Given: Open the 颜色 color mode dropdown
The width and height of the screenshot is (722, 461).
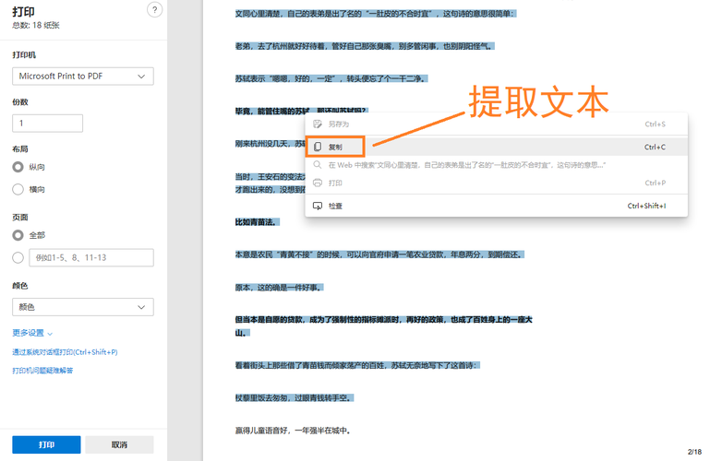Looking at the screenshot, I should (x=83, y=307).
